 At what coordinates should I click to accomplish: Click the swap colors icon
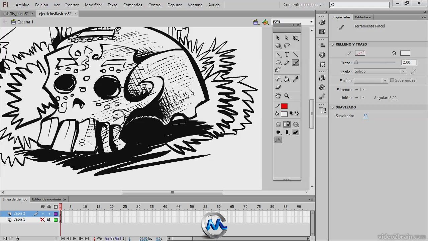tap(296, 114)
